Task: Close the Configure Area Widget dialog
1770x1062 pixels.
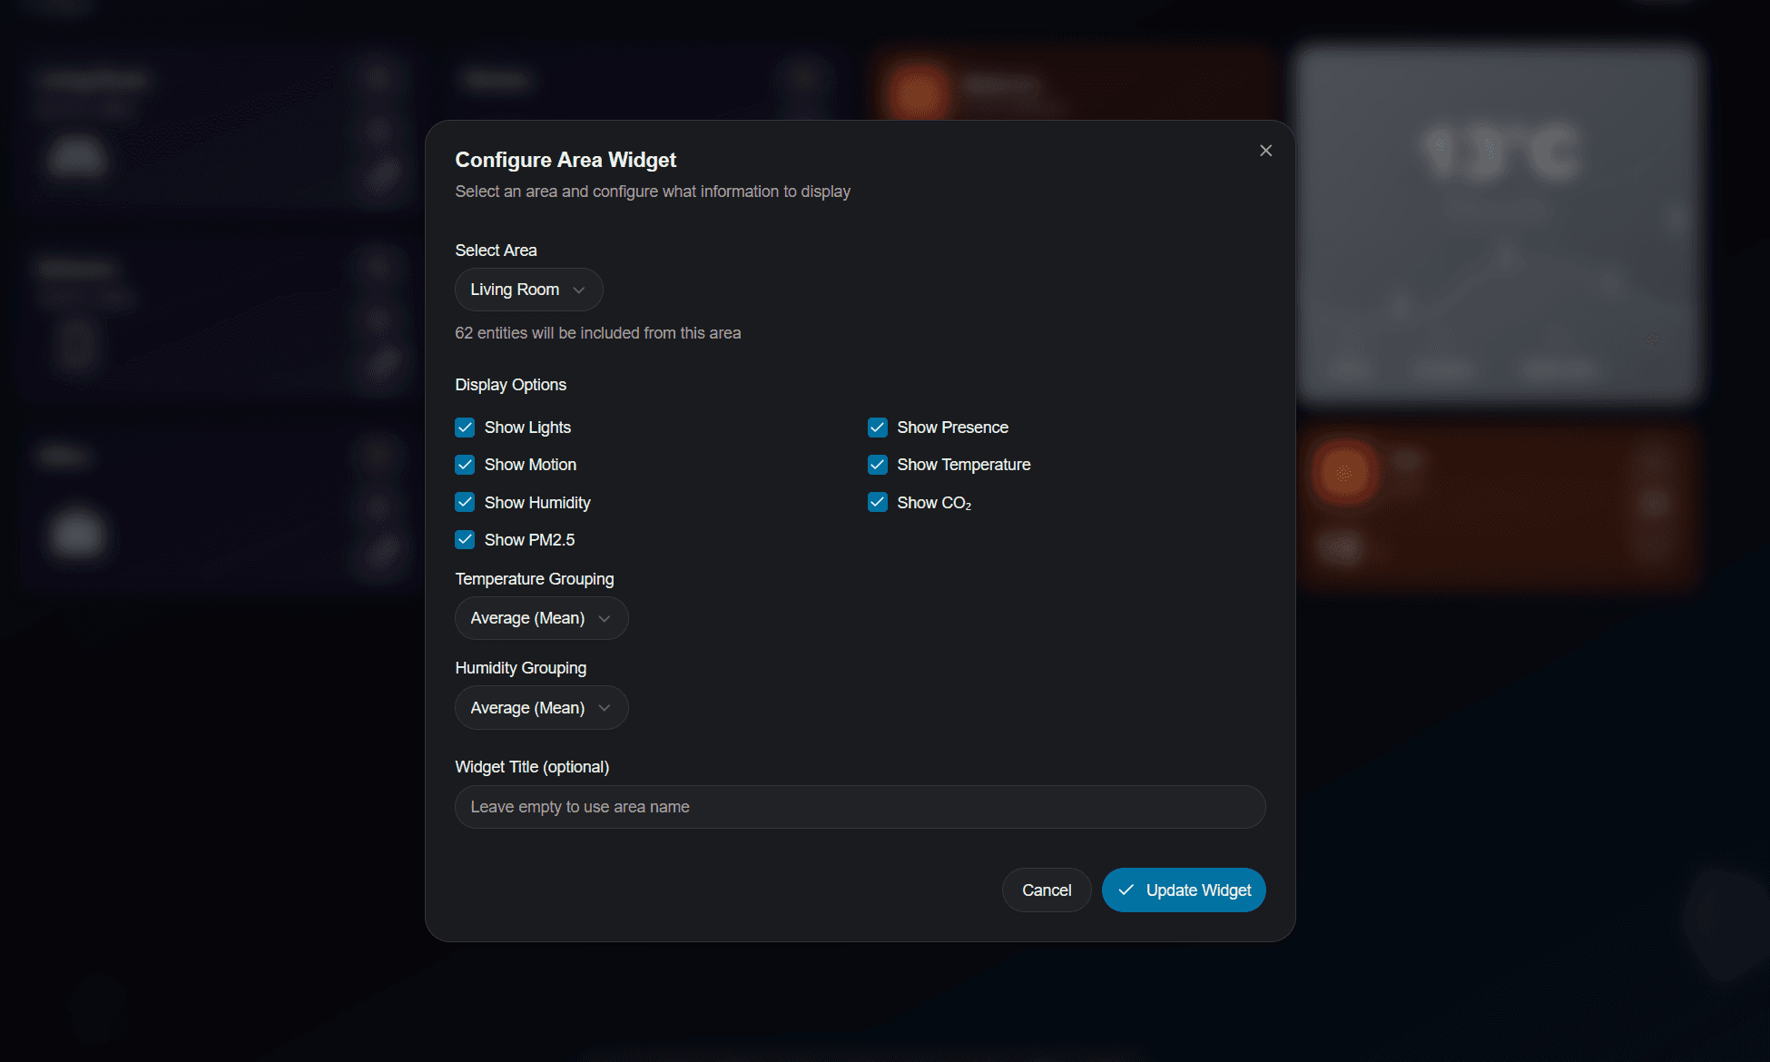Action: [x=1265, y=151]
